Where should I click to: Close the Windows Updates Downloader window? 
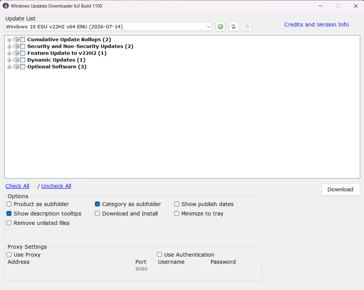[x=356, y=6]
